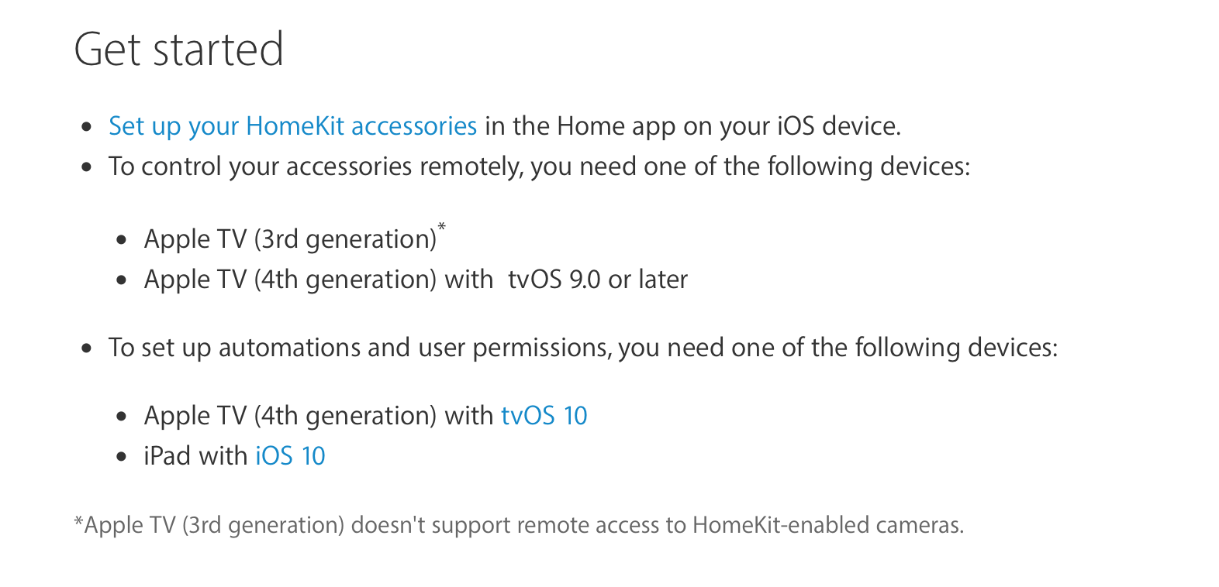Click bullet beside 'Apple TV (3rd generation)'

(122, 240)
